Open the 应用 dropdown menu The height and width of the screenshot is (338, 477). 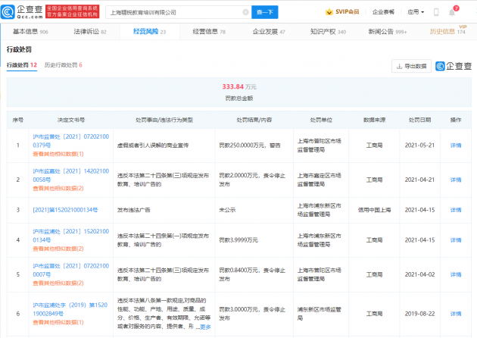pyautogui.click(x=414, y=13)
